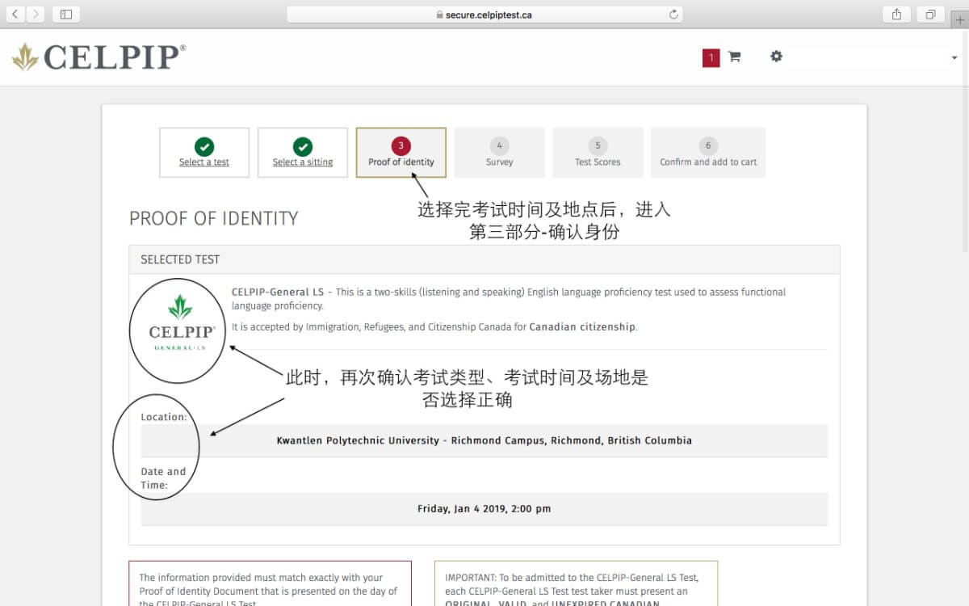
Task: Go back to Select a test step
Action: 204,152
